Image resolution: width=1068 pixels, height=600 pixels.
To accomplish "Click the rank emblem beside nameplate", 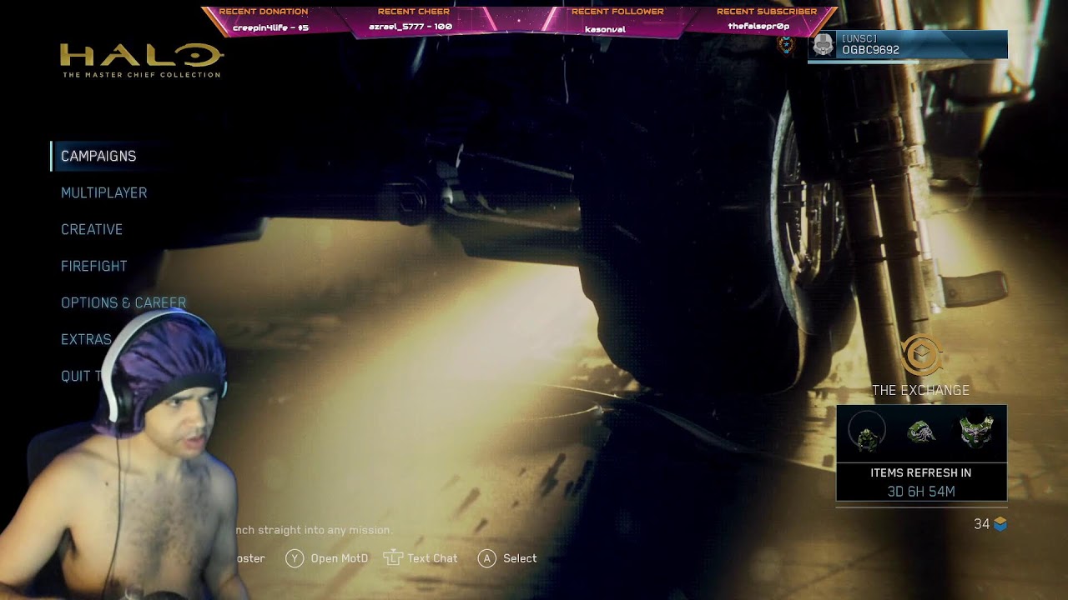I will [786, 45].
